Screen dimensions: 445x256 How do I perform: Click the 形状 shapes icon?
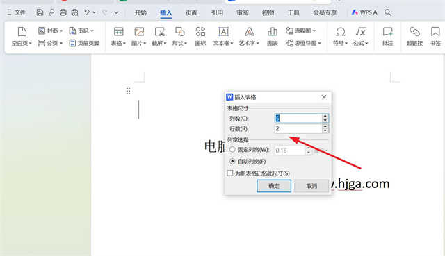[179, 32]
